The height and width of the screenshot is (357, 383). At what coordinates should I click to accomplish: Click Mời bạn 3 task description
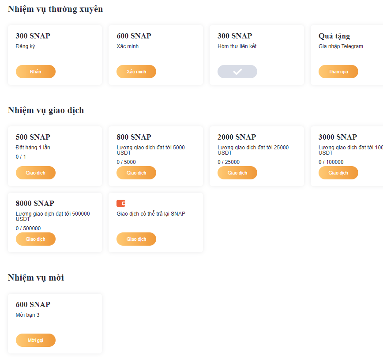coord(27,315)
